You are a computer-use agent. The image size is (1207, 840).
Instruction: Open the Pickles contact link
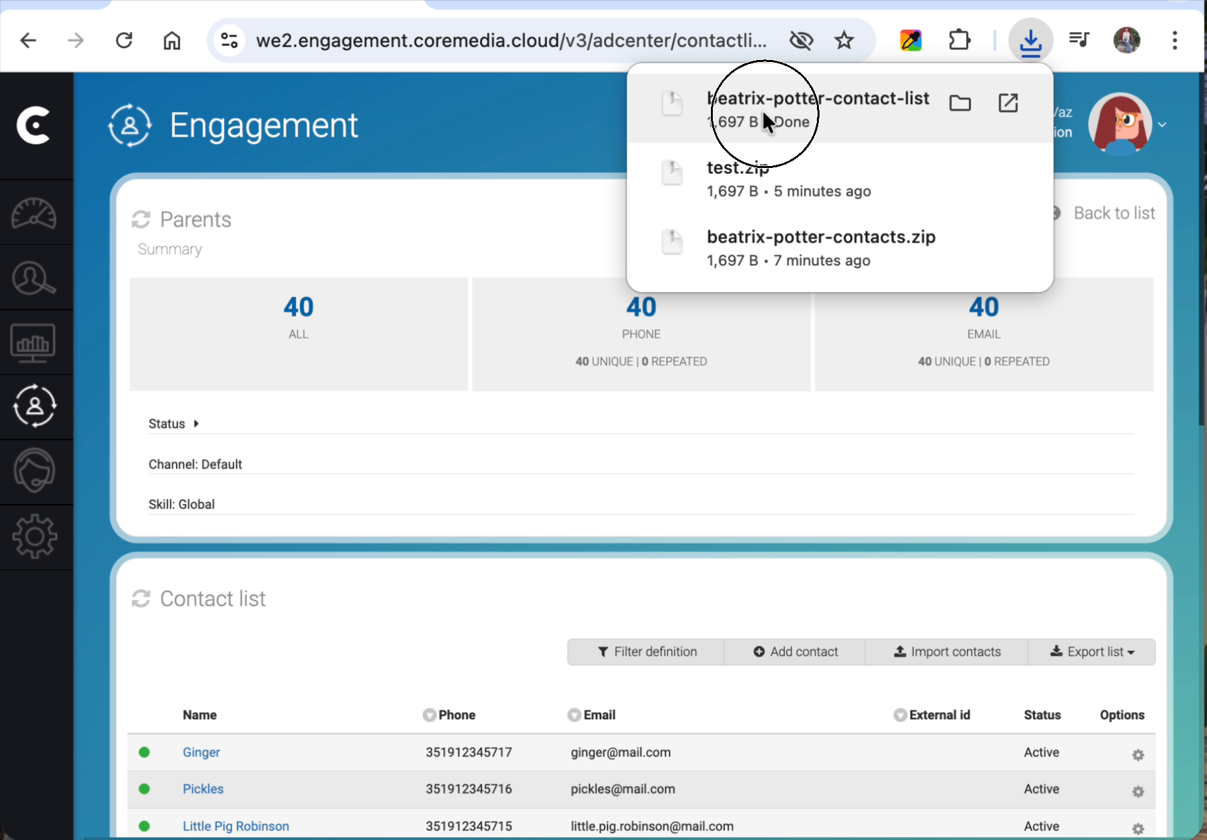pos(203,789)
